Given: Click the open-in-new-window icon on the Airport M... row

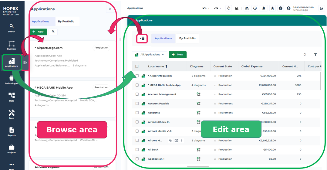Looking at the screenshot, I should [x=176, y=141].
